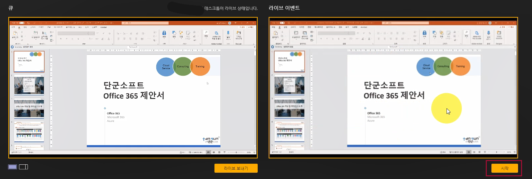Click the 라이브 보내기 button

pos(236,168)
